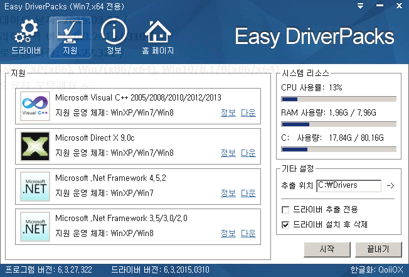Click the Microsoft Visual C++ 2005/2008/2010/2012/2013 title
Image resolution: width=409 pixels, height=277 pixels.
pos(138,97)
